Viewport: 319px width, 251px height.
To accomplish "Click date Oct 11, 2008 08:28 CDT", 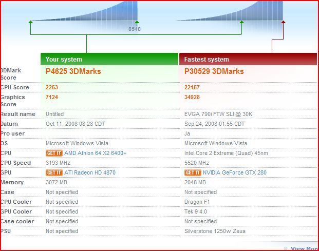I will 76,124.
